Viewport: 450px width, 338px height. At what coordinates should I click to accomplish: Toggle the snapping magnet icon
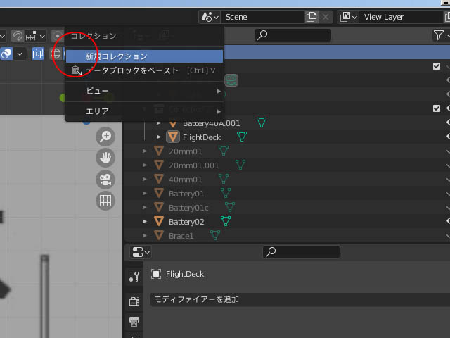tap(17, 36)
